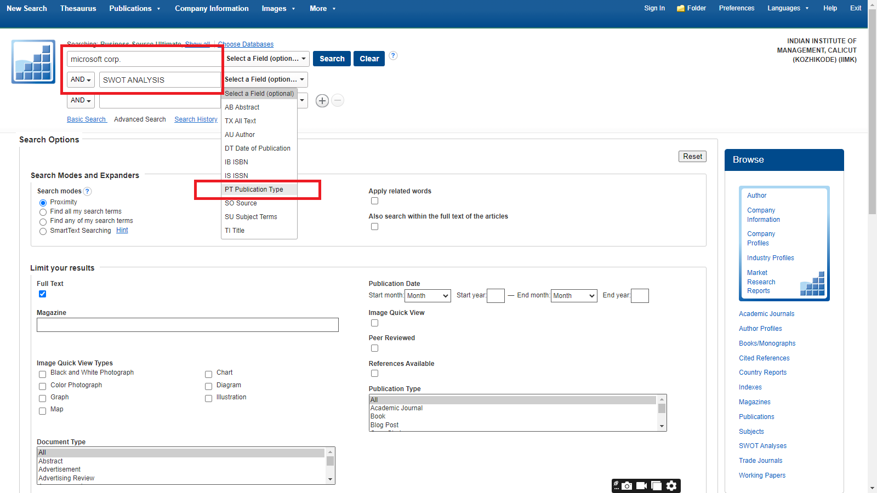Click the Search modes help icon
877x493 pixels.
pyautogui.click(x=88, y=191)
